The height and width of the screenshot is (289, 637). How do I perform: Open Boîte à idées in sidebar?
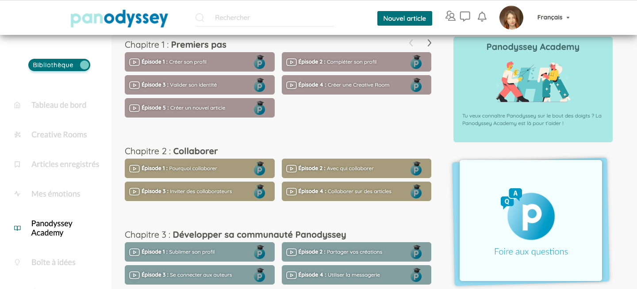[x=54, y=262]
